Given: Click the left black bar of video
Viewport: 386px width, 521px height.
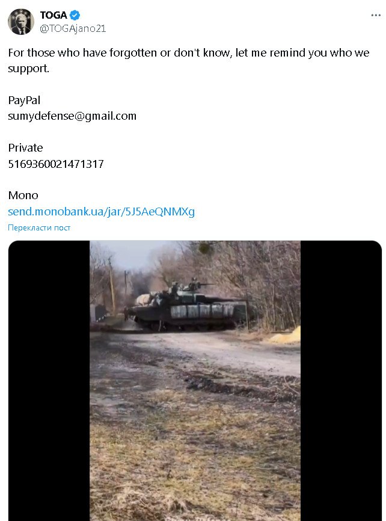Looking at the screenshot, I should (x=49, y=380).
